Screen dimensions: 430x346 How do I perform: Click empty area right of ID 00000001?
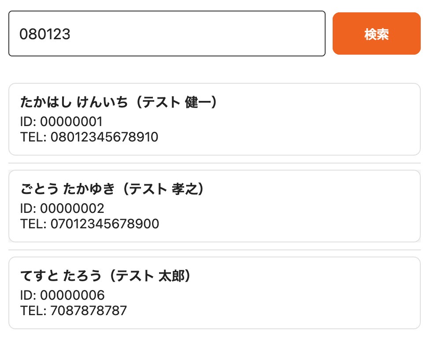point(264,122)
